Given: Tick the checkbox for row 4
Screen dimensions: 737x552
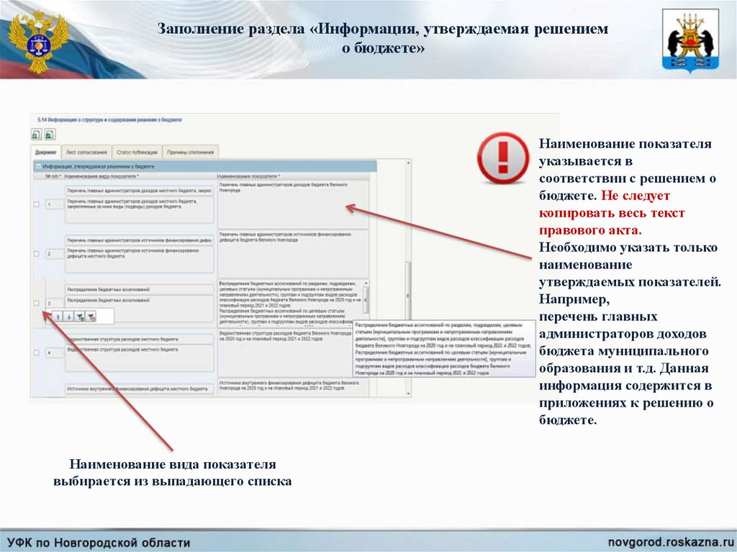Looking at the screenshot, I should [x=37, y=353].
